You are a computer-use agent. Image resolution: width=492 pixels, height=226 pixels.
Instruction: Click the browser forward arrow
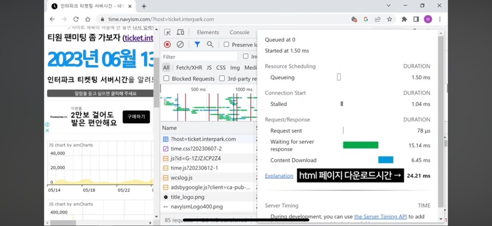pos(64,19)
